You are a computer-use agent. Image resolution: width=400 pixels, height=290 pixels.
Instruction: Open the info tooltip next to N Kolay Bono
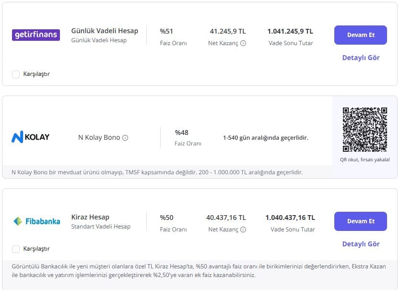point(126,137)
